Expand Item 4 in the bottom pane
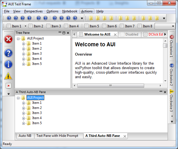 pyautogui.click(x=23, y=118)
